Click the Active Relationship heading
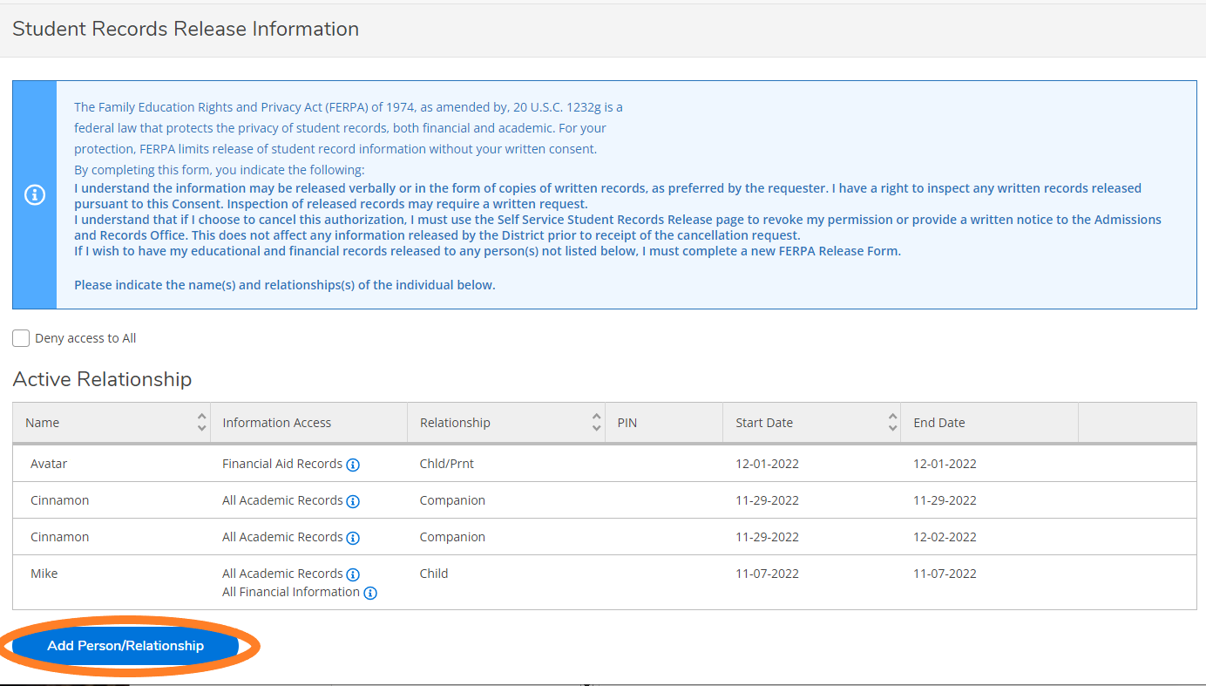 (x=102, y=379)
